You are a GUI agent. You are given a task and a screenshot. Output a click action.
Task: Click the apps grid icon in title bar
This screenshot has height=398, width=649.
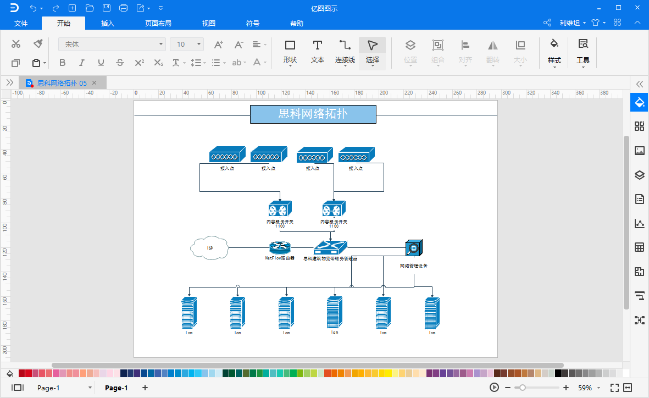[x=618, y=23]
